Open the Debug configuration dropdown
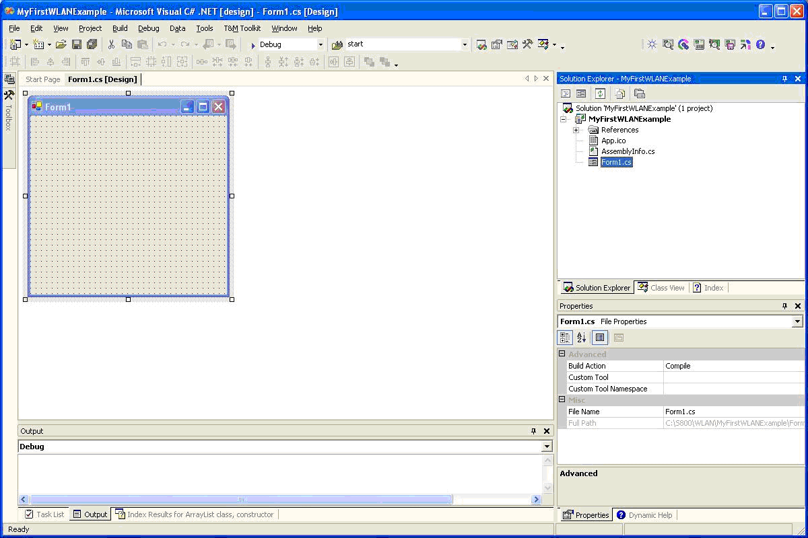The image size is (808, 538). click(321, 44)
